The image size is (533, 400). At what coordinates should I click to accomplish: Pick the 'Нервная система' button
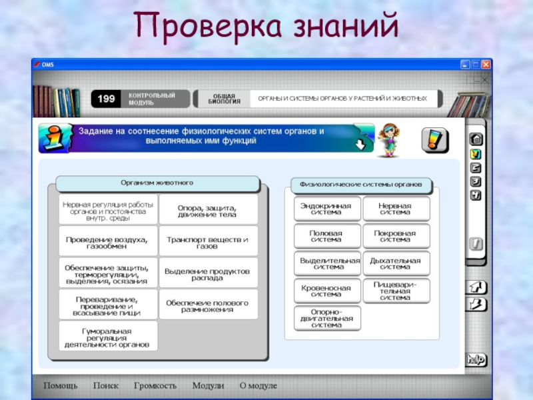[x=396, y=209]
